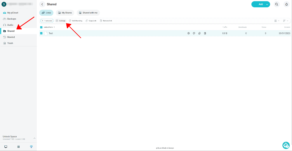Go back with the arrow beside Shared title
The height and width of the screenshot is (151, 292).
(42, 4)
